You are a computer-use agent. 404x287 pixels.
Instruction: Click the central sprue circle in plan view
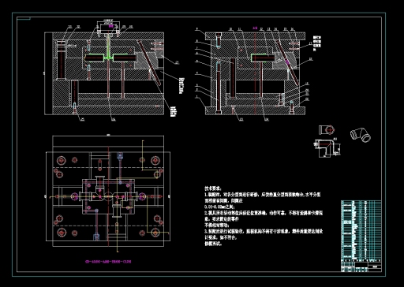[x=108, y=196]
